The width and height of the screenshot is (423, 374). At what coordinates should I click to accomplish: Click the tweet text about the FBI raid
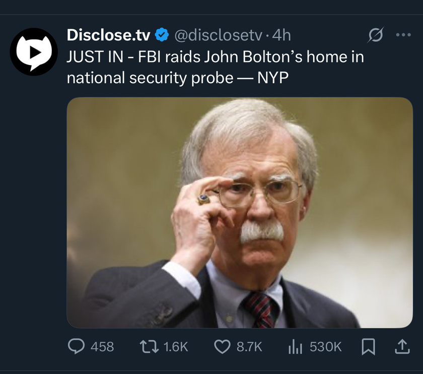[215, 68]
